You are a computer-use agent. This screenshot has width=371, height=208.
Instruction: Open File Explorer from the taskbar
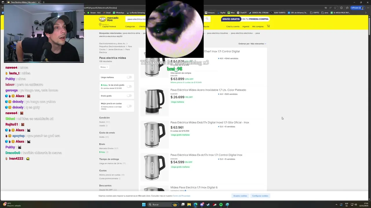[189, 205]
